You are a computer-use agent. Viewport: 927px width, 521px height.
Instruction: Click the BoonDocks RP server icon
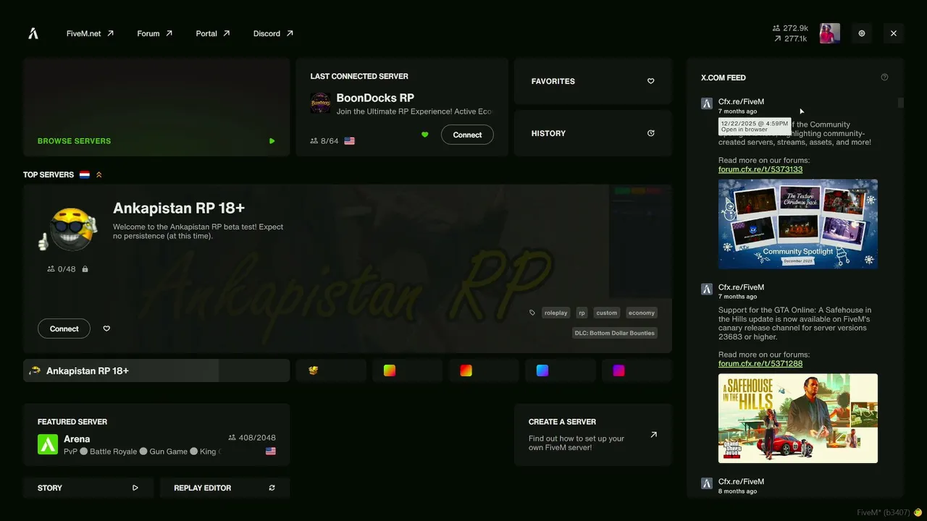point(320,103)
